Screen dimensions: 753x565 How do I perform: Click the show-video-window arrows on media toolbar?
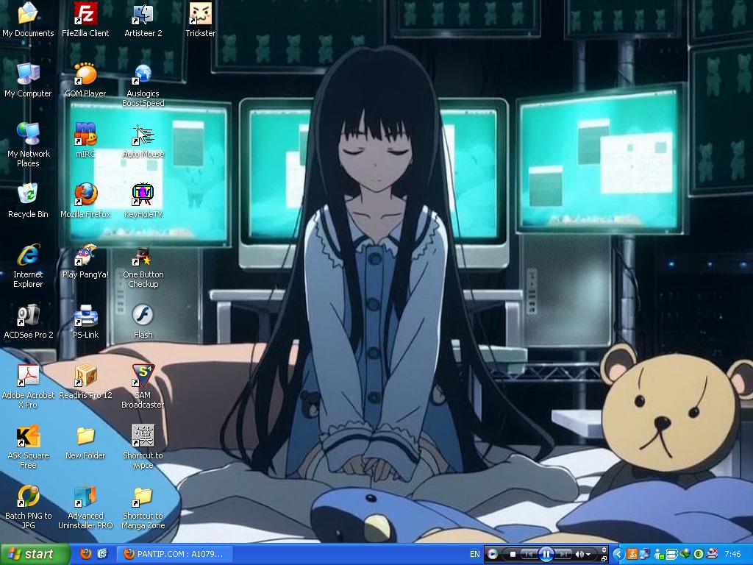coord(604,550)
